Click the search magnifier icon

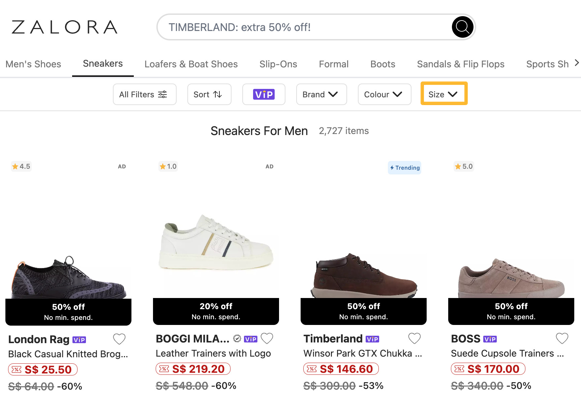(x=462, y=27)
